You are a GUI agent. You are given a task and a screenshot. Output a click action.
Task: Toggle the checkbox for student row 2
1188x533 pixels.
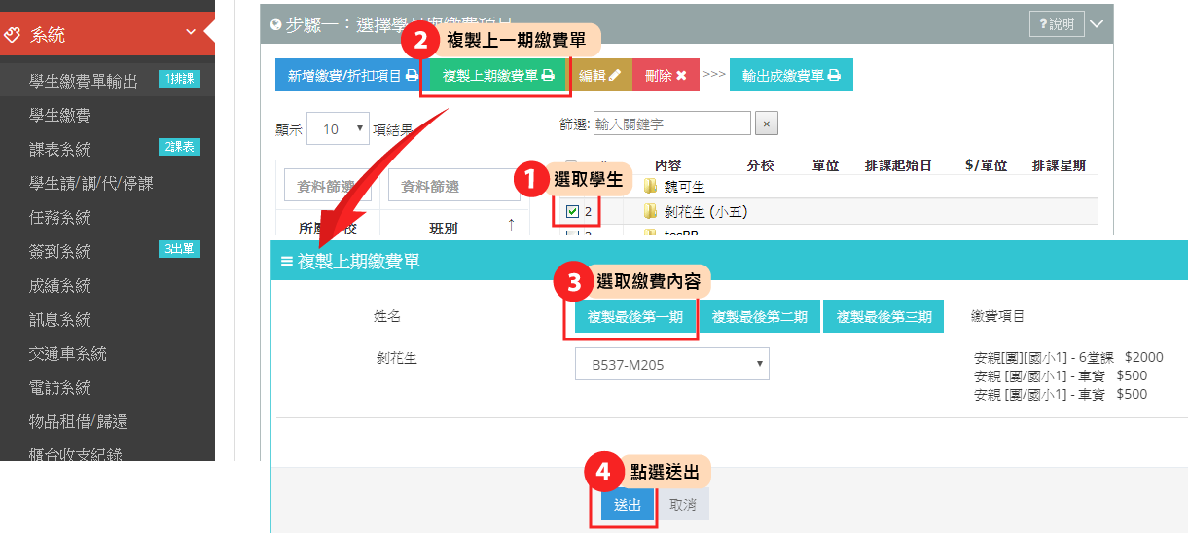[572, 211]
